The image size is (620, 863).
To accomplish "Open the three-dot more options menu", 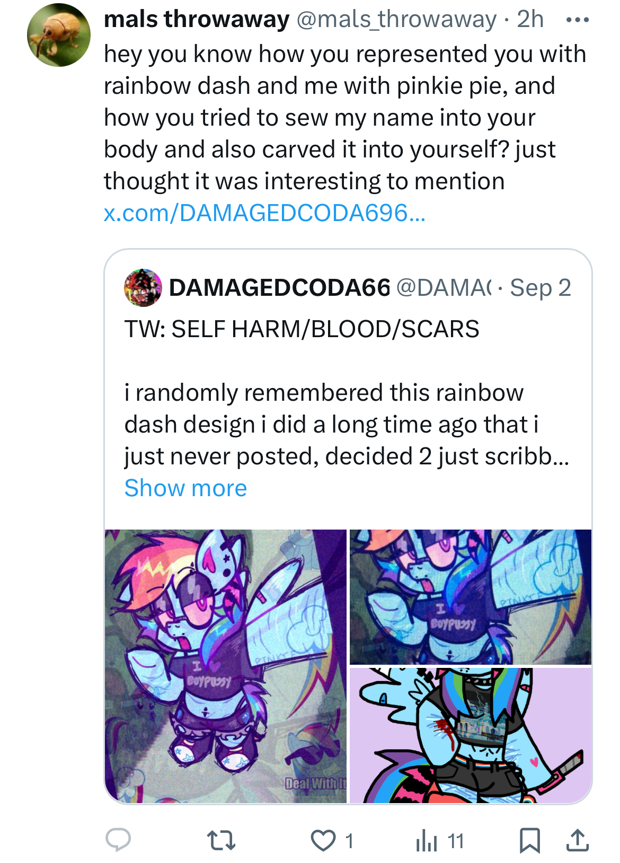I will (577, 20).
